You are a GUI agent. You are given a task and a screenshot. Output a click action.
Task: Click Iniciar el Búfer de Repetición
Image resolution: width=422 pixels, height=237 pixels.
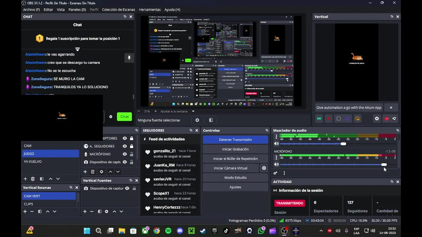(x=235, y=159)
